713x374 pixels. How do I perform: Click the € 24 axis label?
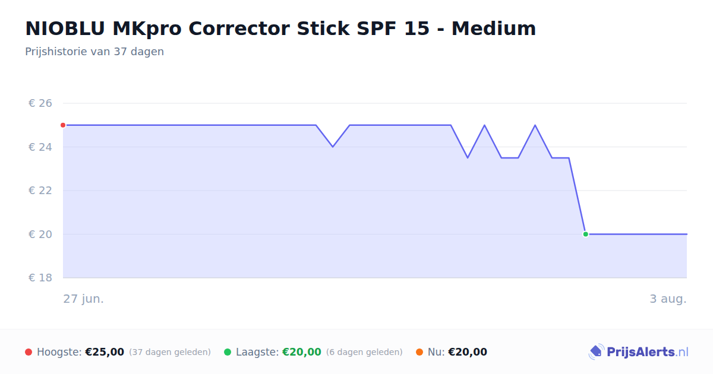[x=40, y=147]
